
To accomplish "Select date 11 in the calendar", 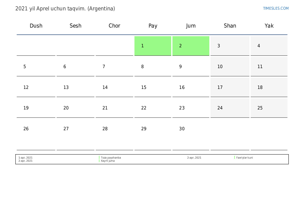I will pos(269,67).
